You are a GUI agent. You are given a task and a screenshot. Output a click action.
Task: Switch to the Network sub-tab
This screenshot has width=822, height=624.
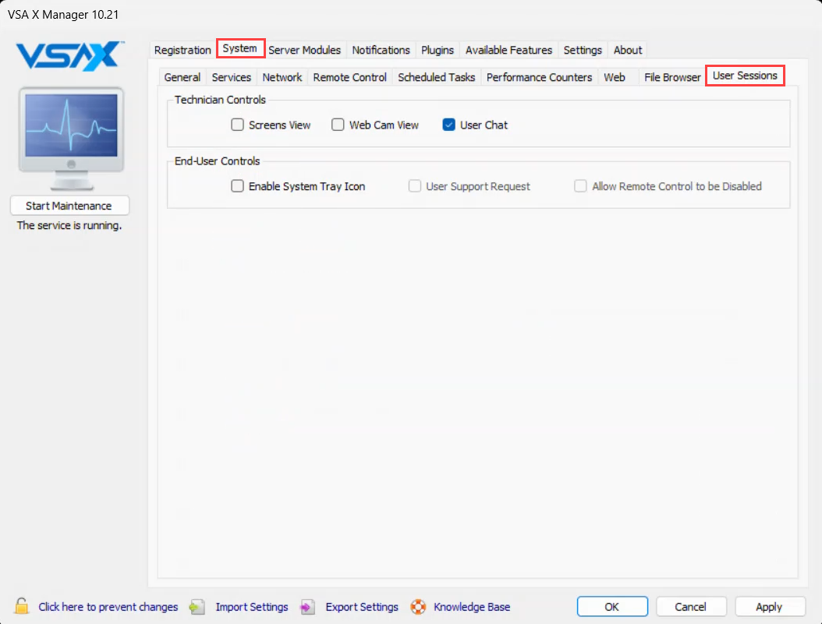[282, 77]
